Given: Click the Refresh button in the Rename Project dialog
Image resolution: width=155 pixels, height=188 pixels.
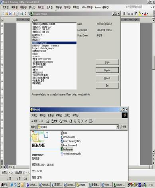Looking at the screenshot, I should (x=107, y=78).
